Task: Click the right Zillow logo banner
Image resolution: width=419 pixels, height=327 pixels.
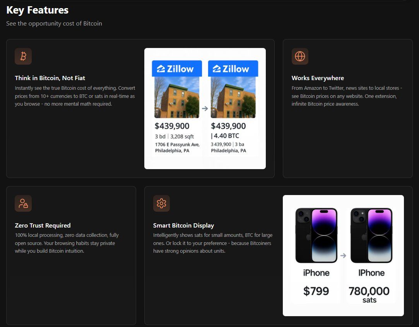Action: pos(233,68)
